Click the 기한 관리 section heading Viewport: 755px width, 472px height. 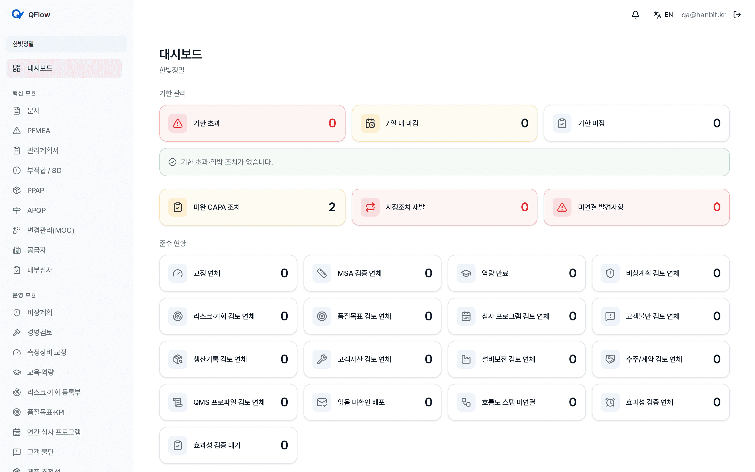point(172,93)
